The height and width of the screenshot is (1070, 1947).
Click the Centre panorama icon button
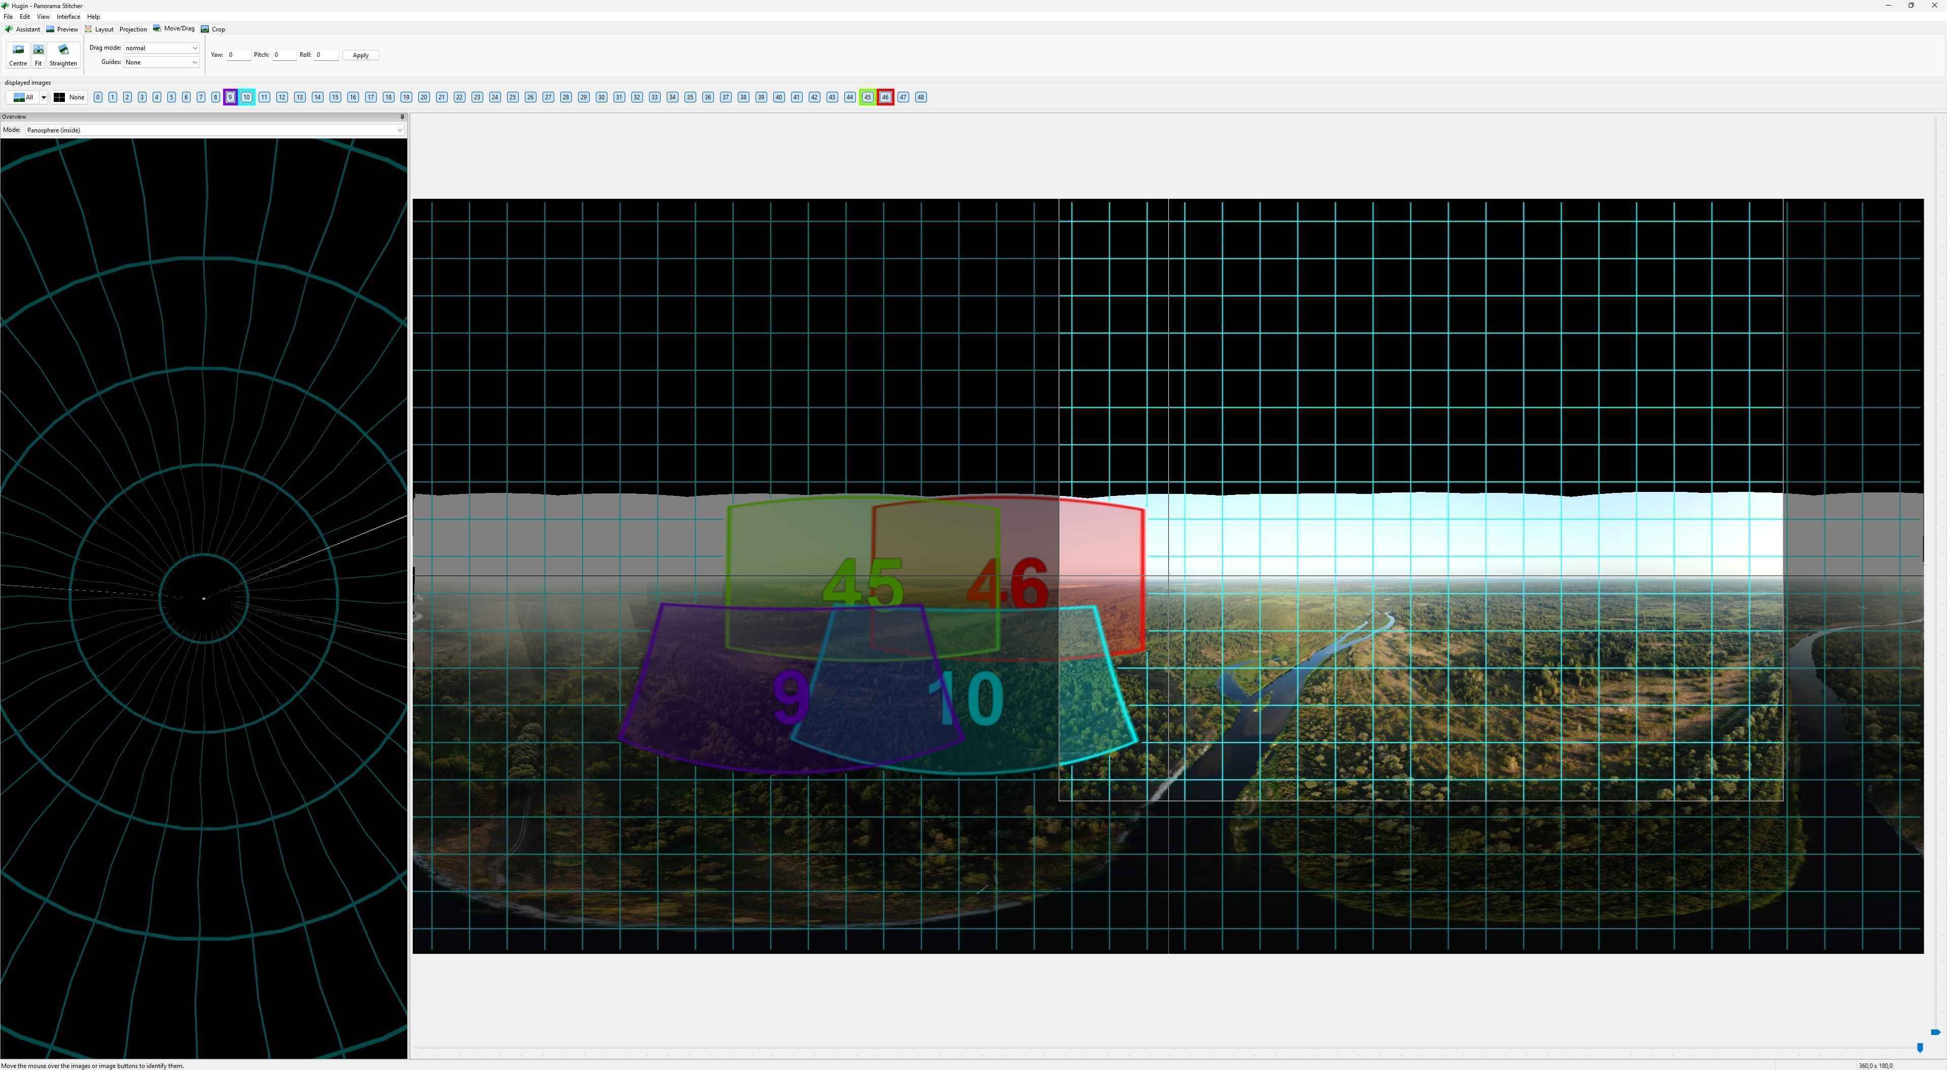tap(17, 54)
